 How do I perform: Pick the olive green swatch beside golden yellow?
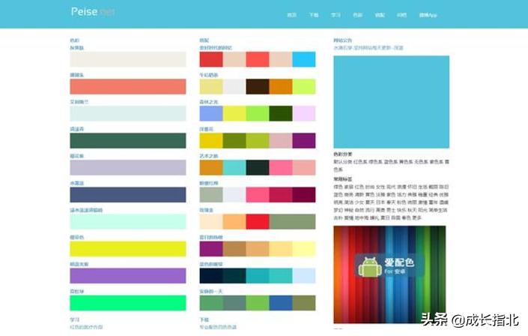(234, 141)
